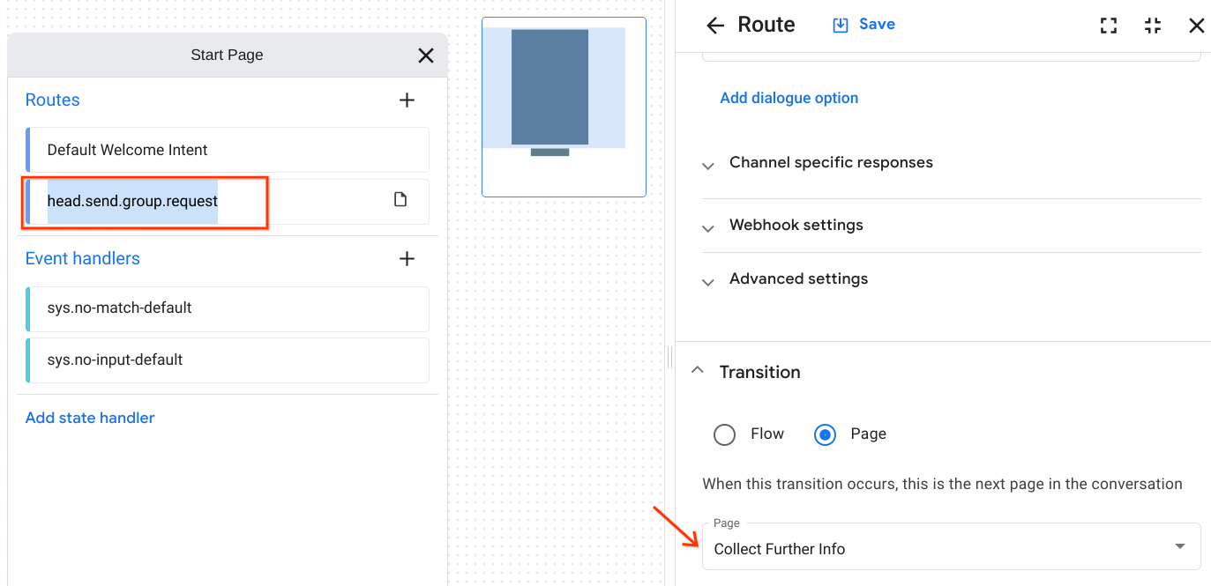Click the Add dialogue option link
Image resolution: width=1211 pixels, height=586 pixels.
pos(789,97)
